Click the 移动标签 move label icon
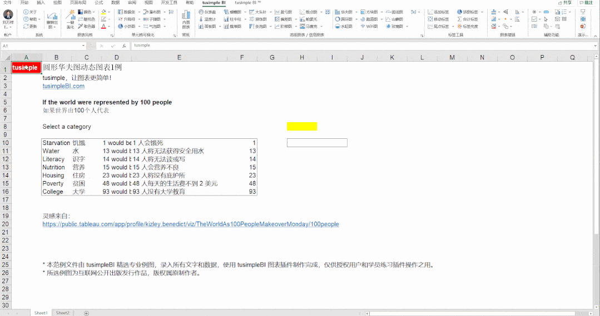Image resolution: width=600 pixels, height=316 pixels. pyautogui.click(x=439, y=19)
